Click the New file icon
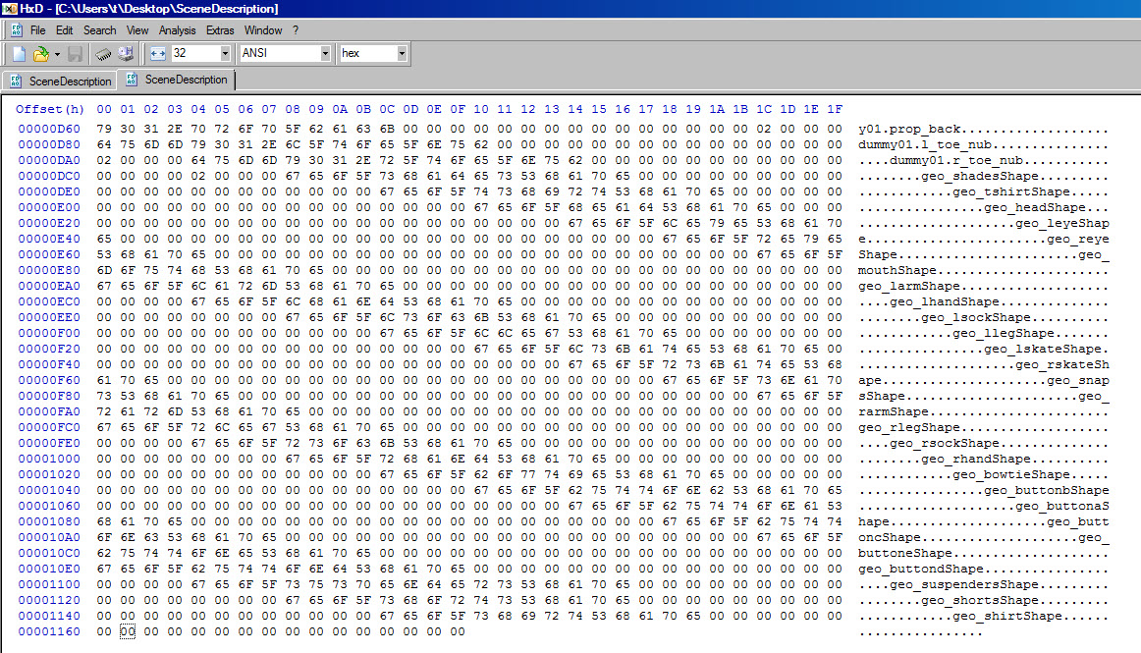The height and width of the screenshot is (653, 1141). [19, 54]
